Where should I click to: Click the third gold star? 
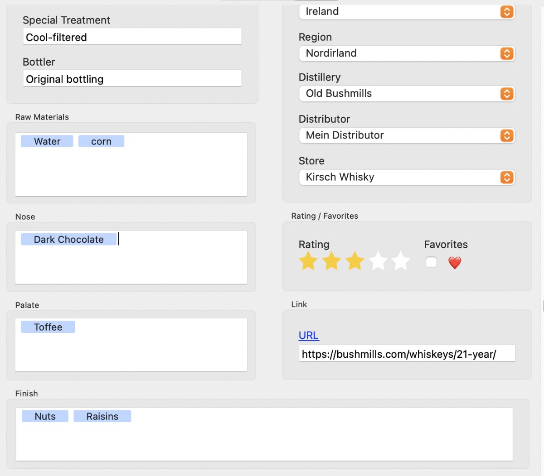tap(355, 261)
